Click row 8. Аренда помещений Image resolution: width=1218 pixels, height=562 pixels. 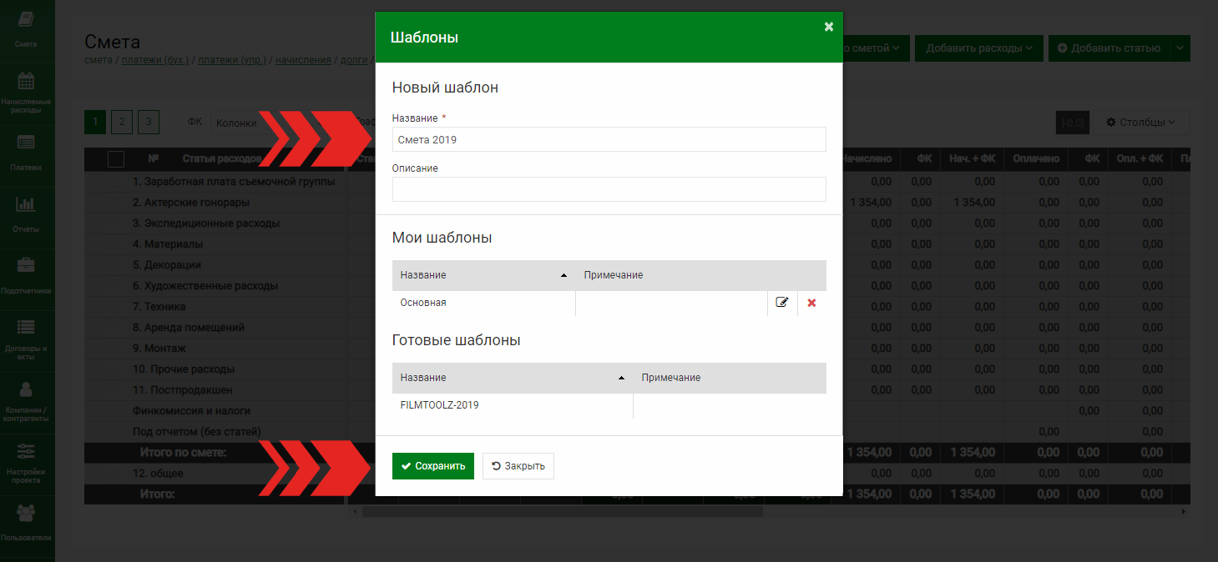coord(190,327)
